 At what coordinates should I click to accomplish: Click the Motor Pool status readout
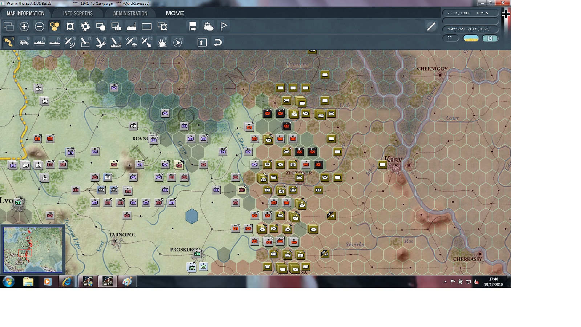[x=470, y=29]
